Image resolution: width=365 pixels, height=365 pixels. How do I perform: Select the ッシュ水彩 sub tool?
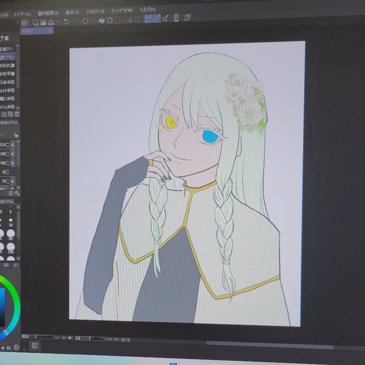point(7,107)
